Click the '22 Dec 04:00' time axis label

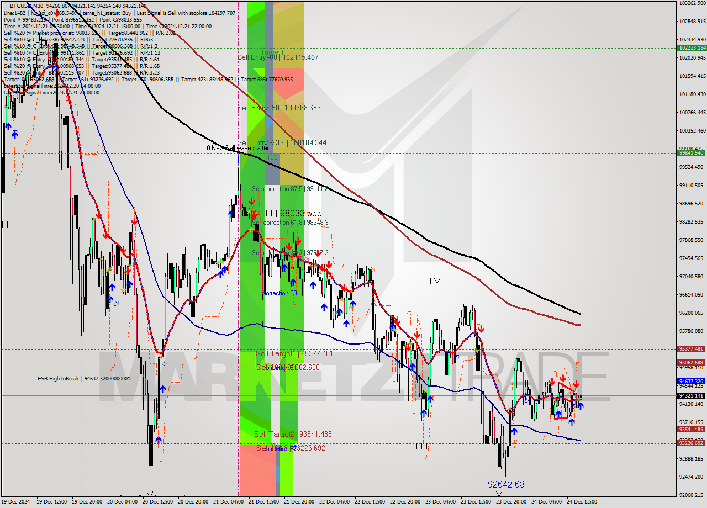[335, 502]
